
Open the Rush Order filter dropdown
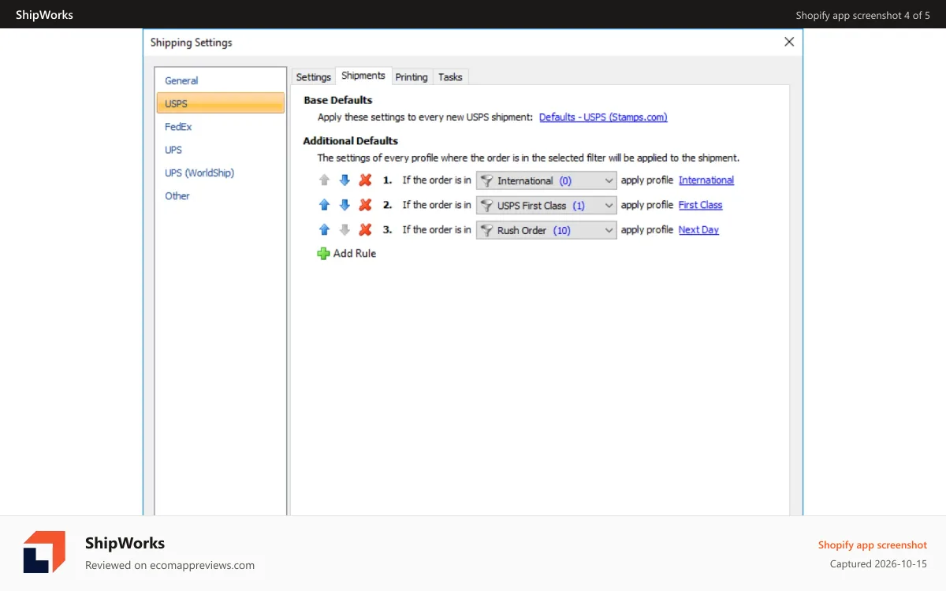click(546, 230)
